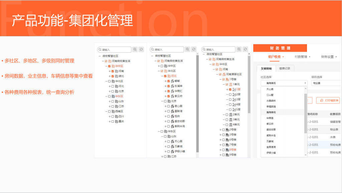Viewport: 342px width, 193px height.
Task: Click the search magnifier icon in the first tree panel
Action: [x=135, y=49]
